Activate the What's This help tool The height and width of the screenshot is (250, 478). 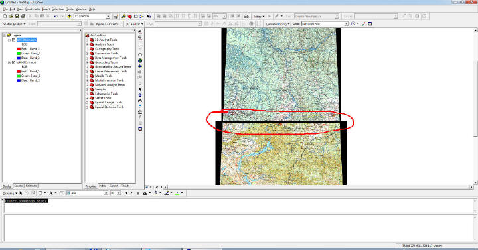pos(149,16)
